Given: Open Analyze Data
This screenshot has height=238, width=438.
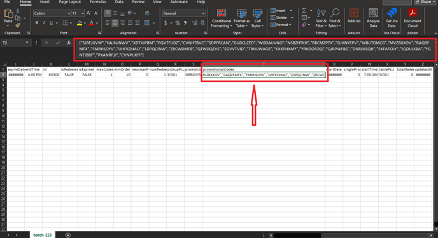Looking at the screenshot, I should coord(373,18).
